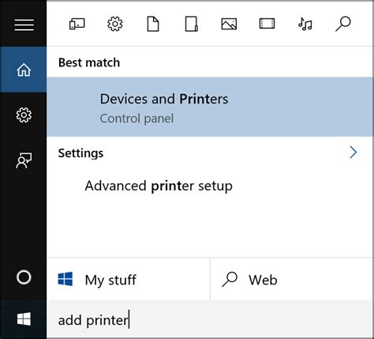Click the Settings section heading
The image size is (374, 339).
click(x=80, y=153)
